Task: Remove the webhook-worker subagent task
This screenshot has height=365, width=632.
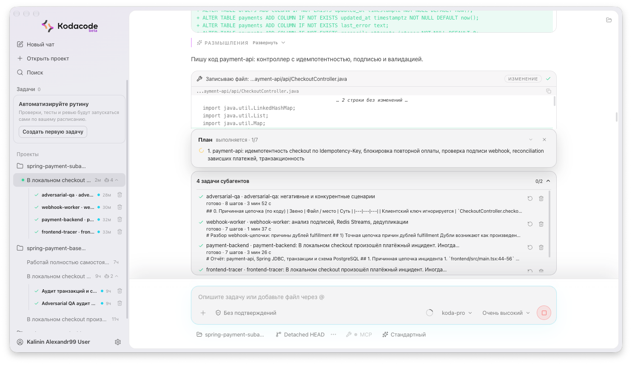Action: [x=541, y=224]
